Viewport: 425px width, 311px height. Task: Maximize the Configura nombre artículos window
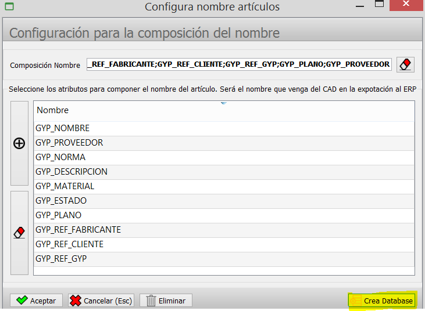[379, 4]
